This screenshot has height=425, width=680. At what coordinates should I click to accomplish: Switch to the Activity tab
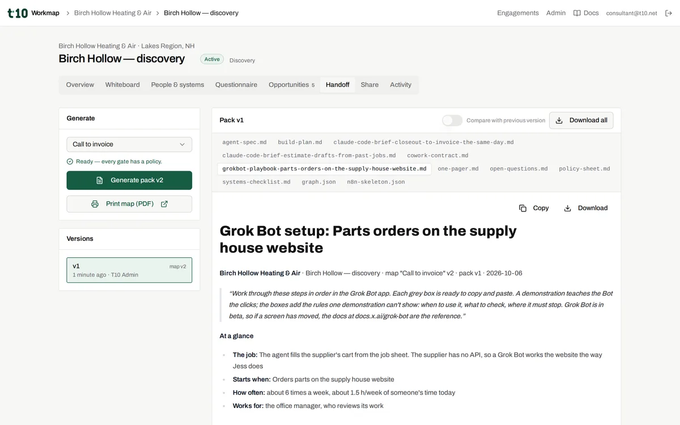[401, 85]
